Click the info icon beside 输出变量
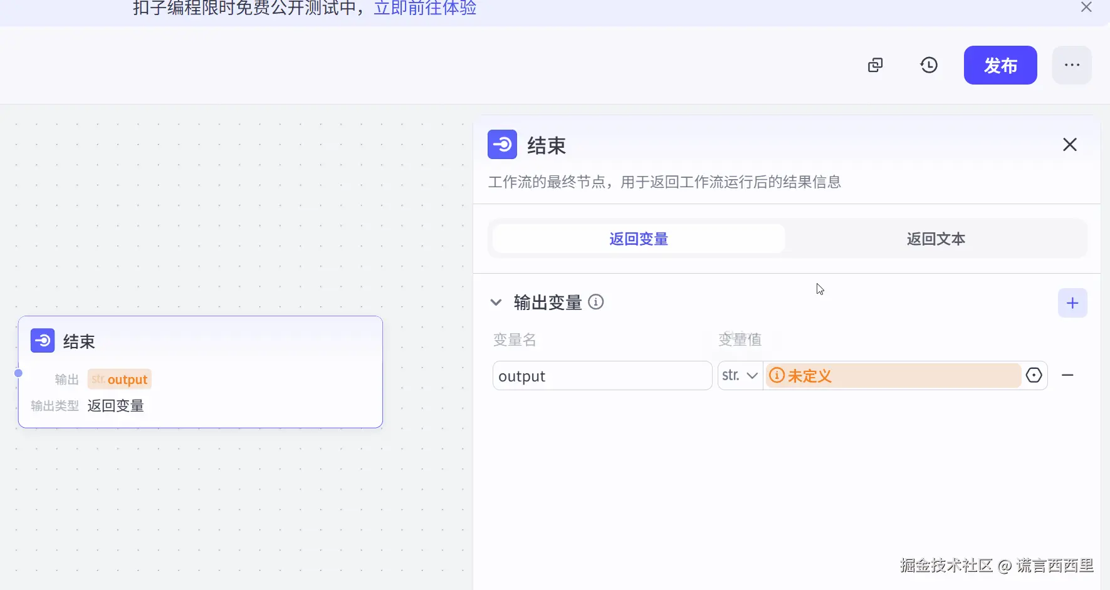Image resolution: width=1110 pixels, height=590 pixels. pos(596,303)
